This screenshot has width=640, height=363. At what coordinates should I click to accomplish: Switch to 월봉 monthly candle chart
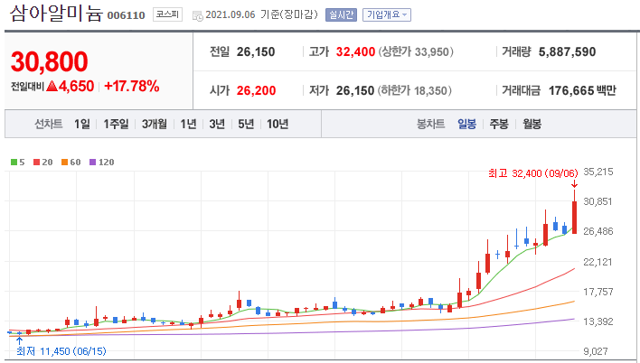tap(532, 124)
